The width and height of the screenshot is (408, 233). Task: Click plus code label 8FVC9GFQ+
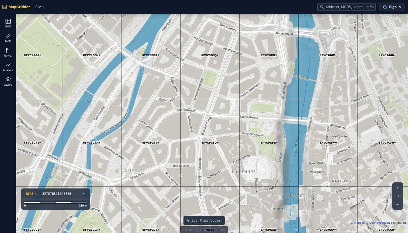(x=210, y=143)
